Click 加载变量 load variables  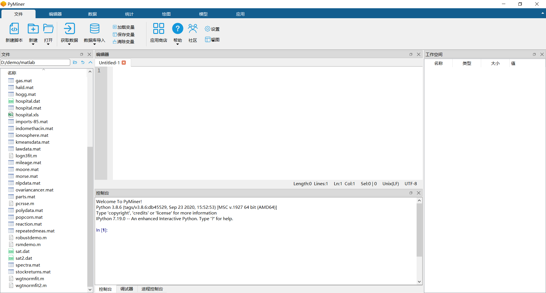tap(124, 27)
